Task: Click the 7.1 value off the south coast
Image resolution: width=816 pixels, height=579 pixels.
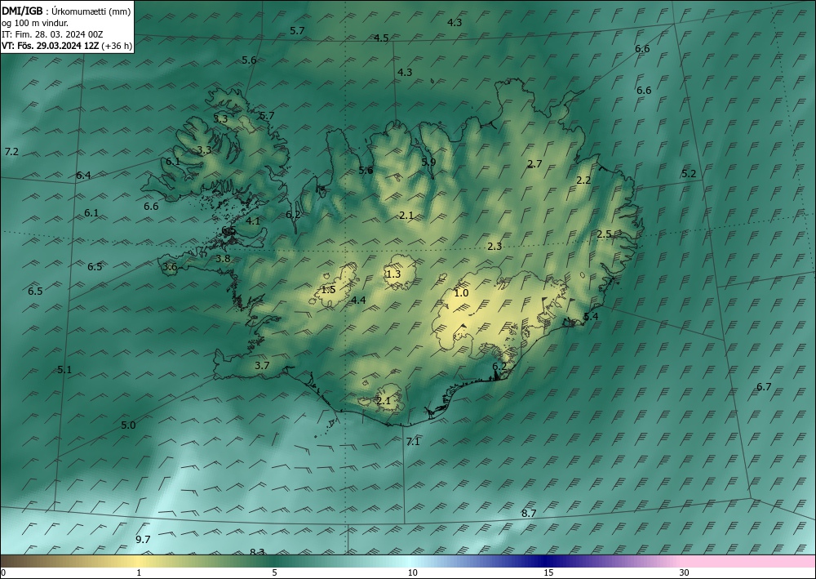Action: coord(413,442)
